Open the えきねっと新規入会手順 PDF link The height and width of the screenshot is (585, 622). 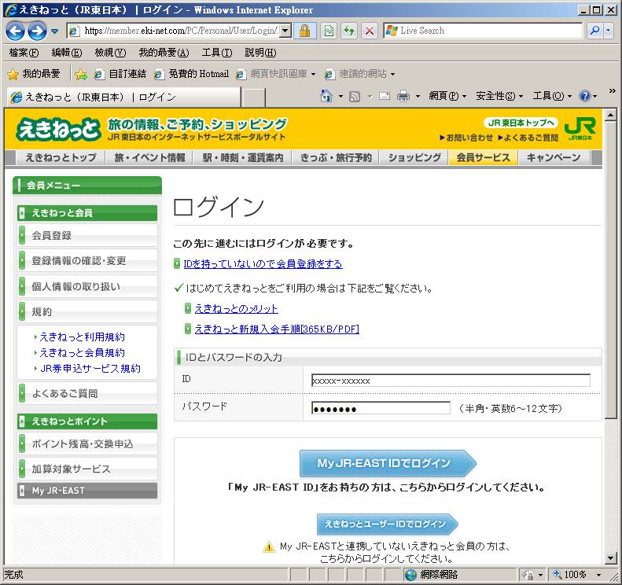[x=277, y=329]
